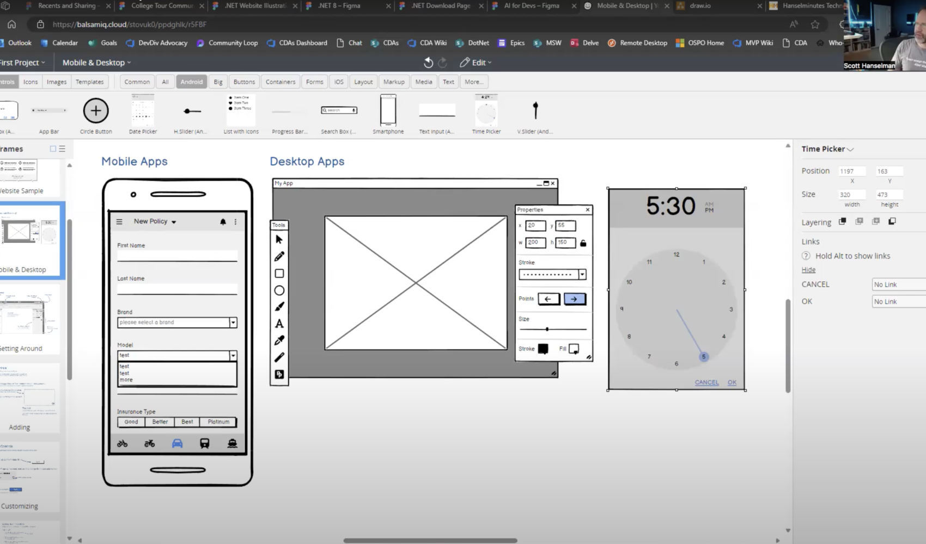Click the Hide link under Links
The height and width of the screenshot is (544, 926).
808,270
